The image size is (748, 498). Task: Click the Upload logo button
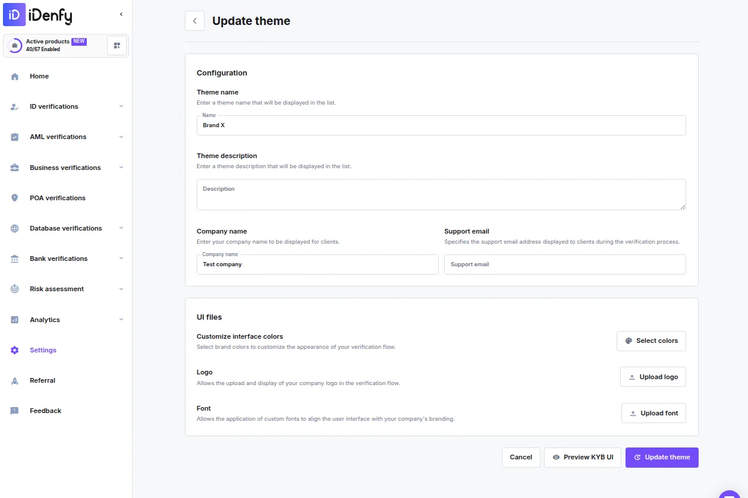653,377
